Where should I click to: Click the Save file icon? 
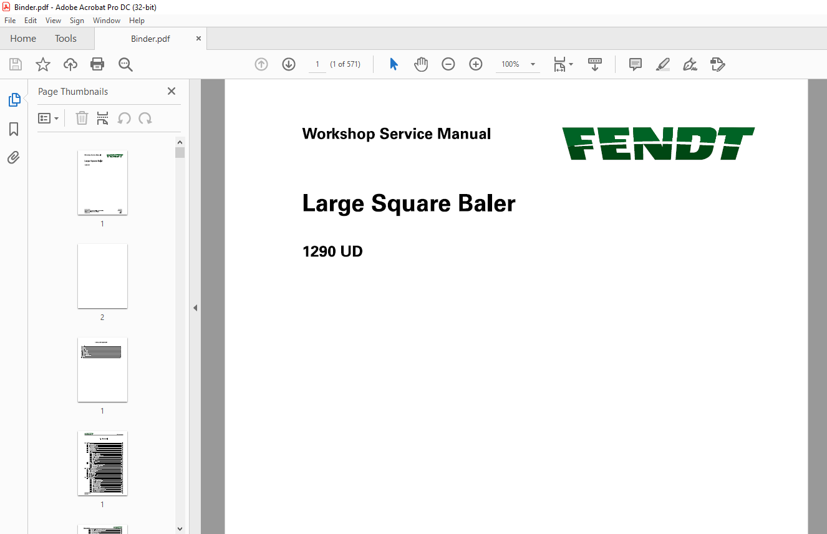(x=16, y=64)
